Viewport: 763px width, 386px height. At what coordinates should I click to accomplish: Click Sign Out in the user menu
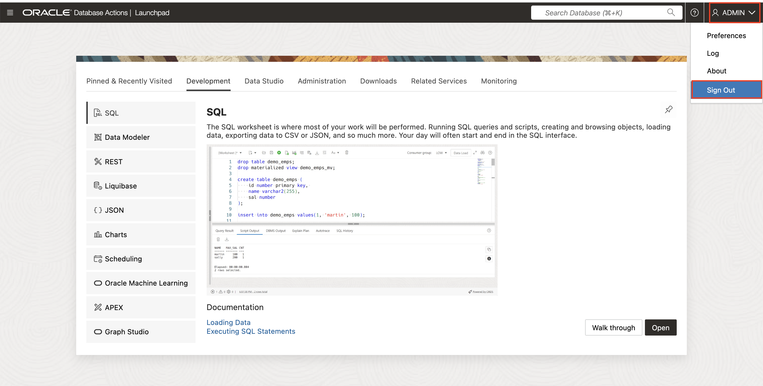pos(726,90)
